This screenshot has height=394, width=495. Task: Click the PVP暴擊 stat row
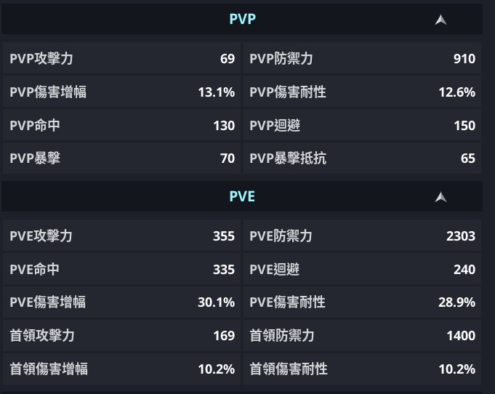121,158
